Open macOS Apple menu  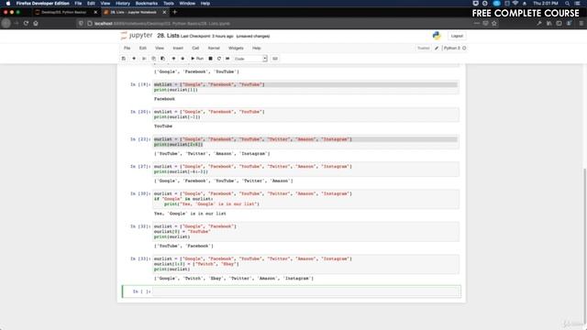pos(8,4)
